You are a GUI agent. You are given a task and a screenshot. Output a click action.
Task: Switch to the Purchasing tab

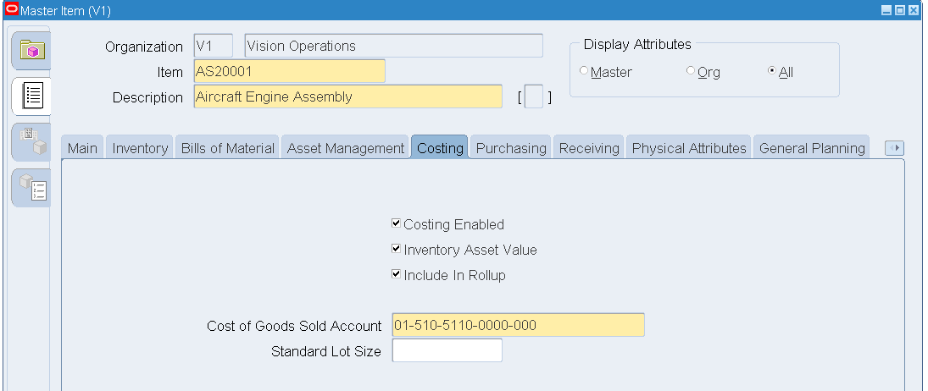pos(511,147)
